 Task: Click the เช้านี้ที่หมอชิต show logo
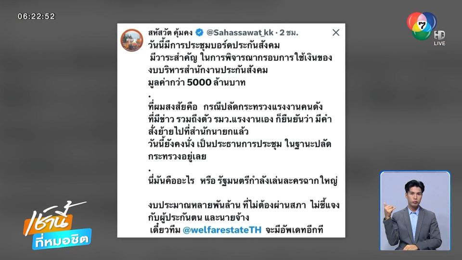(58, 225)
